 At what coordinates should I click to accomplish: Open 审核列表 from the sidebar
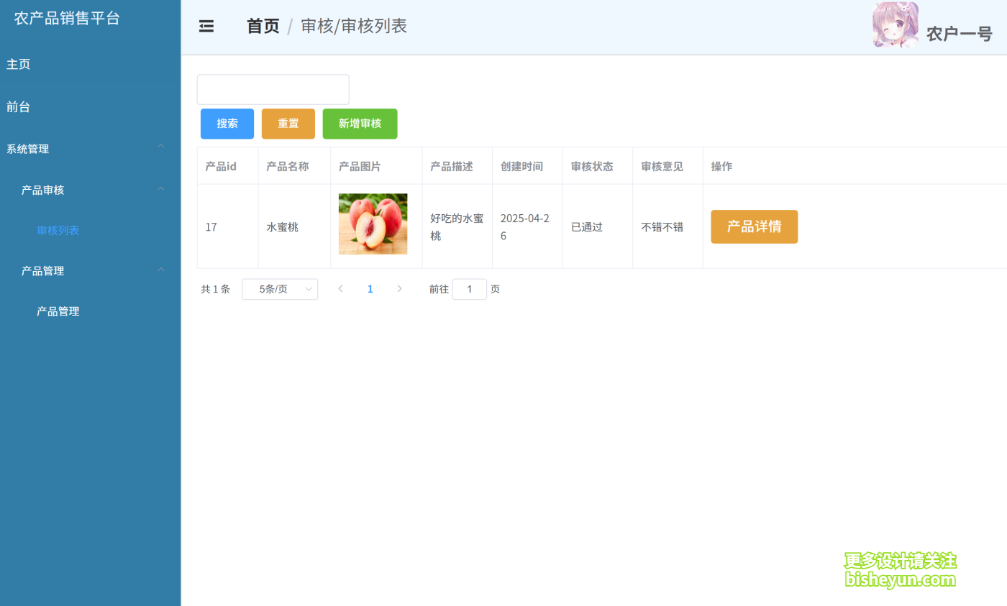[58, 230]
